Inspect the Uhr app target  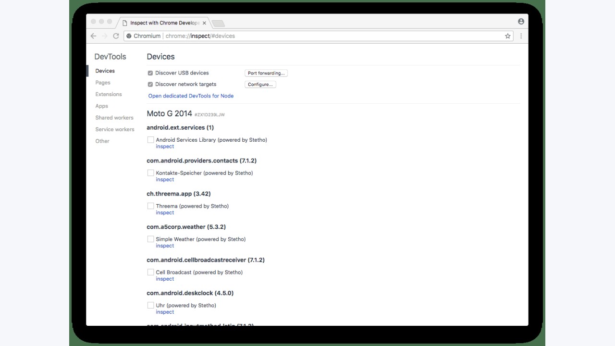point(165,312)
